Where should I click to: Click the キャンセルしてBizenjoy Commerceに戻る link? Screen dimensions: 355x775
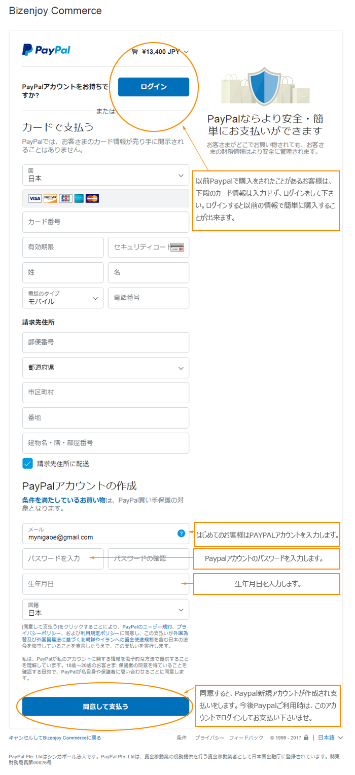point(55,737)
